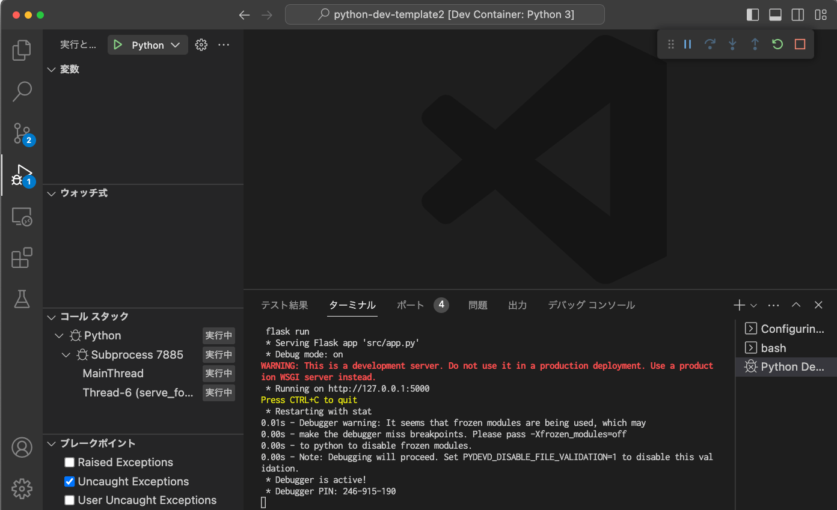Open the Run and Debug view
The width and height of the screenshot is (837, 510).
(23, 175)
